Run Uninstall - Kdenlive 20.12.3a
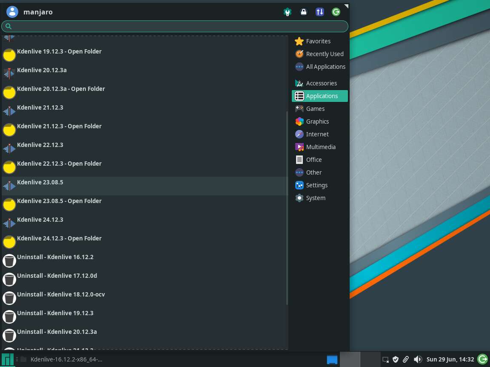Viewport: 490px width, 367px height. tap(145, 336)
